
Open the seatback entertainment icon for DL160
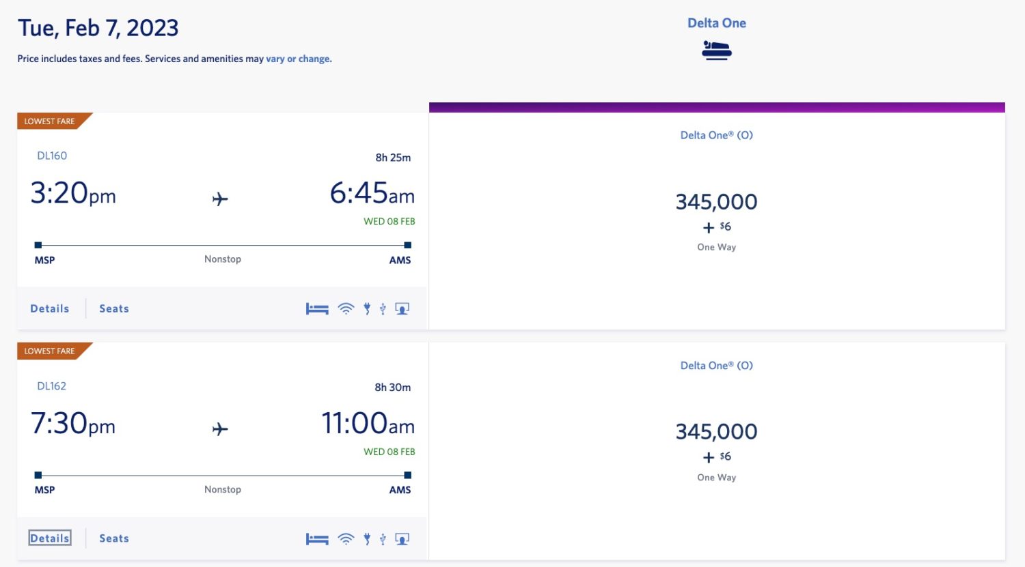point(402,308)
